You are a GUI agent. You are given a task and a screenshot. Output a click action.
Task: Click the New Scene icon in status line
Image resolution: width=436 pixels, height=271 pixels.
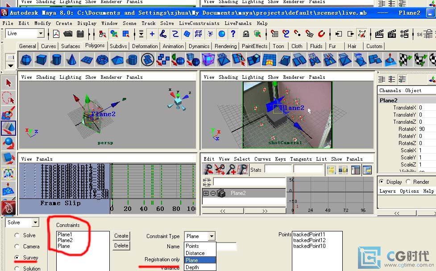tap(56, 34)
